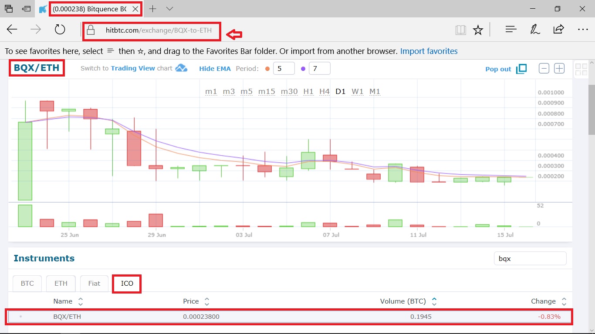Set these tabs aside
This screenshot has height=334, width=595.
pyautogui.click(x=27, y=9)
